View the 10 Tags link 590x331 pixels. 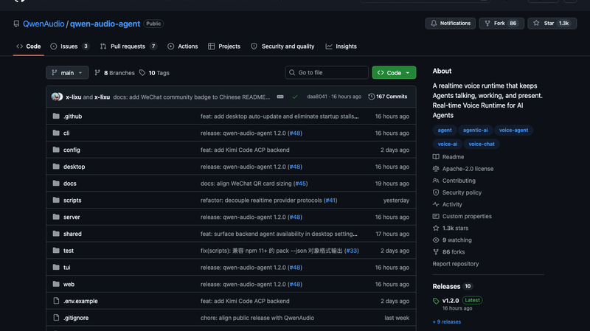pyautogui.click(x=154, y=72)
